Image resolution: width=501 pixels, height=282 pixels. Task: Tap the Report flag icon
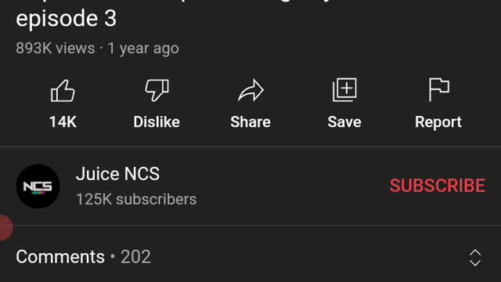click(438, 90)
